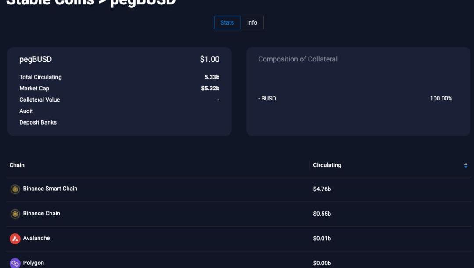Sort using the Circulating column arrows
Image resolution: width=474 pixels, height=268 pixels.
pyautogui.click(x=466, y=165)
